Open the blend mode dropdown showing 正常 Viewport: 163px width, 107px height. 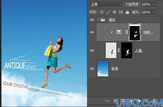(106, 4)
